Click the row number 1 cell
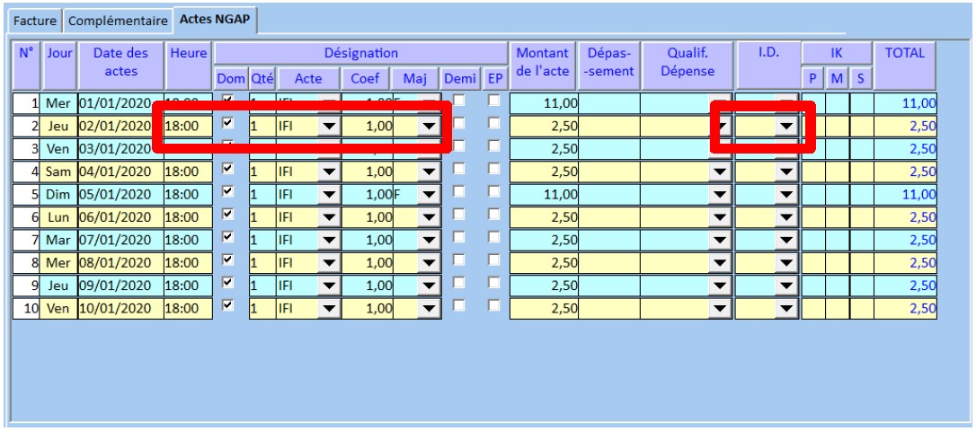 (26, 103)
